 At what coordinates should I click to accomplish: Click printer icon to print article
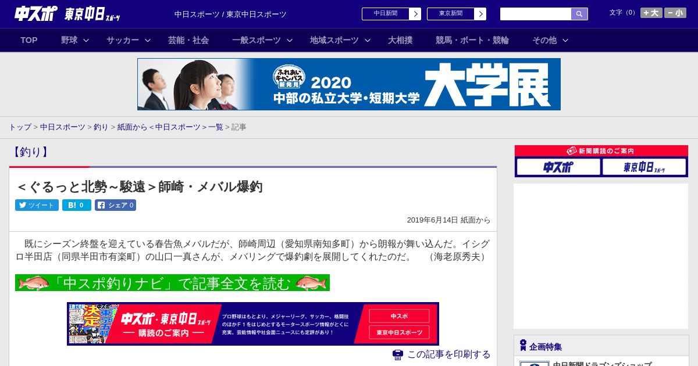coord(398,354)
